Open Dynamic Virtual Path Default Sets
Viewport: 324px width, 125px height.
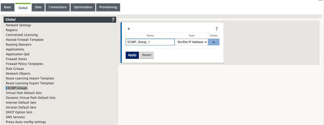31,98
